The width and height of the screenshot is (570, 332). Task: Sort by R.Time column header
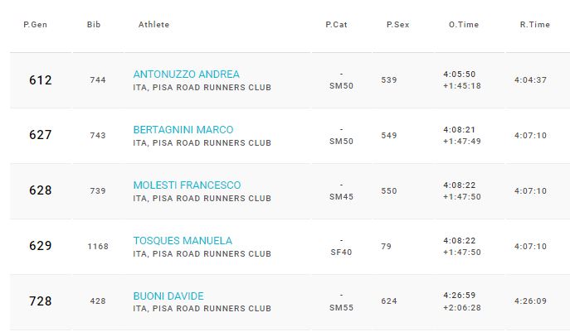pos(535,25)
